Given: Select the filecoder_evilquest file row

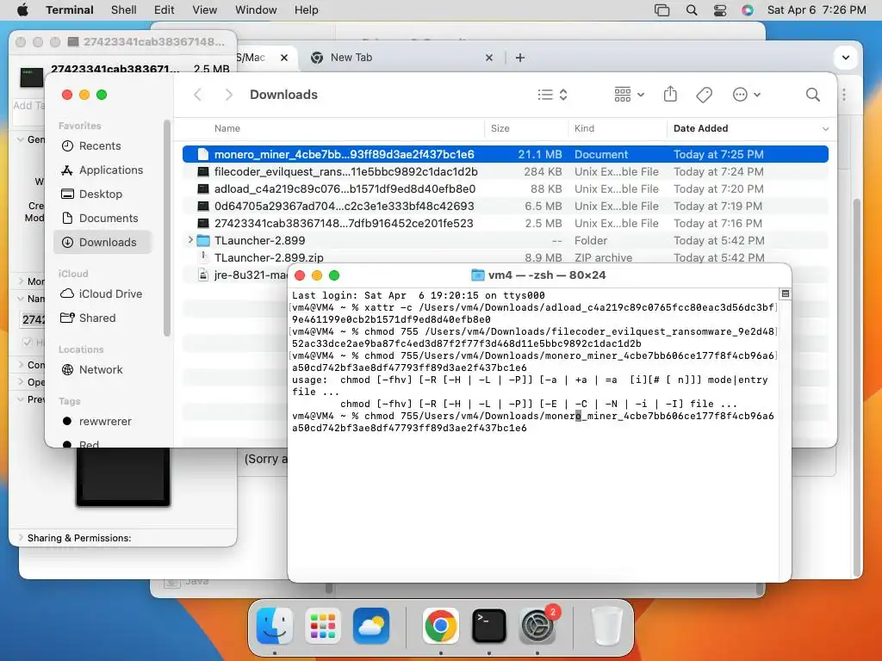Looking at the screenshot, I should click(505, 171).
